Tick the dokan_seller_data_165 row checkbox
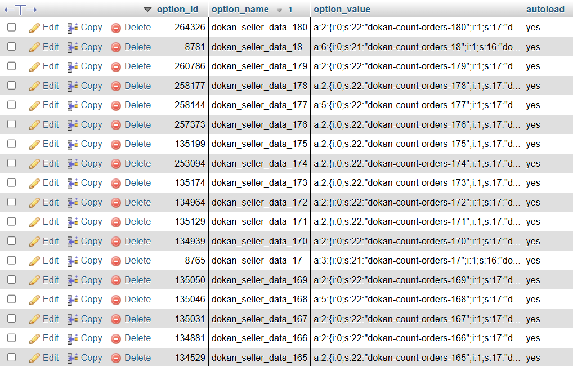573x366 pixels. (x=12, y=358)
